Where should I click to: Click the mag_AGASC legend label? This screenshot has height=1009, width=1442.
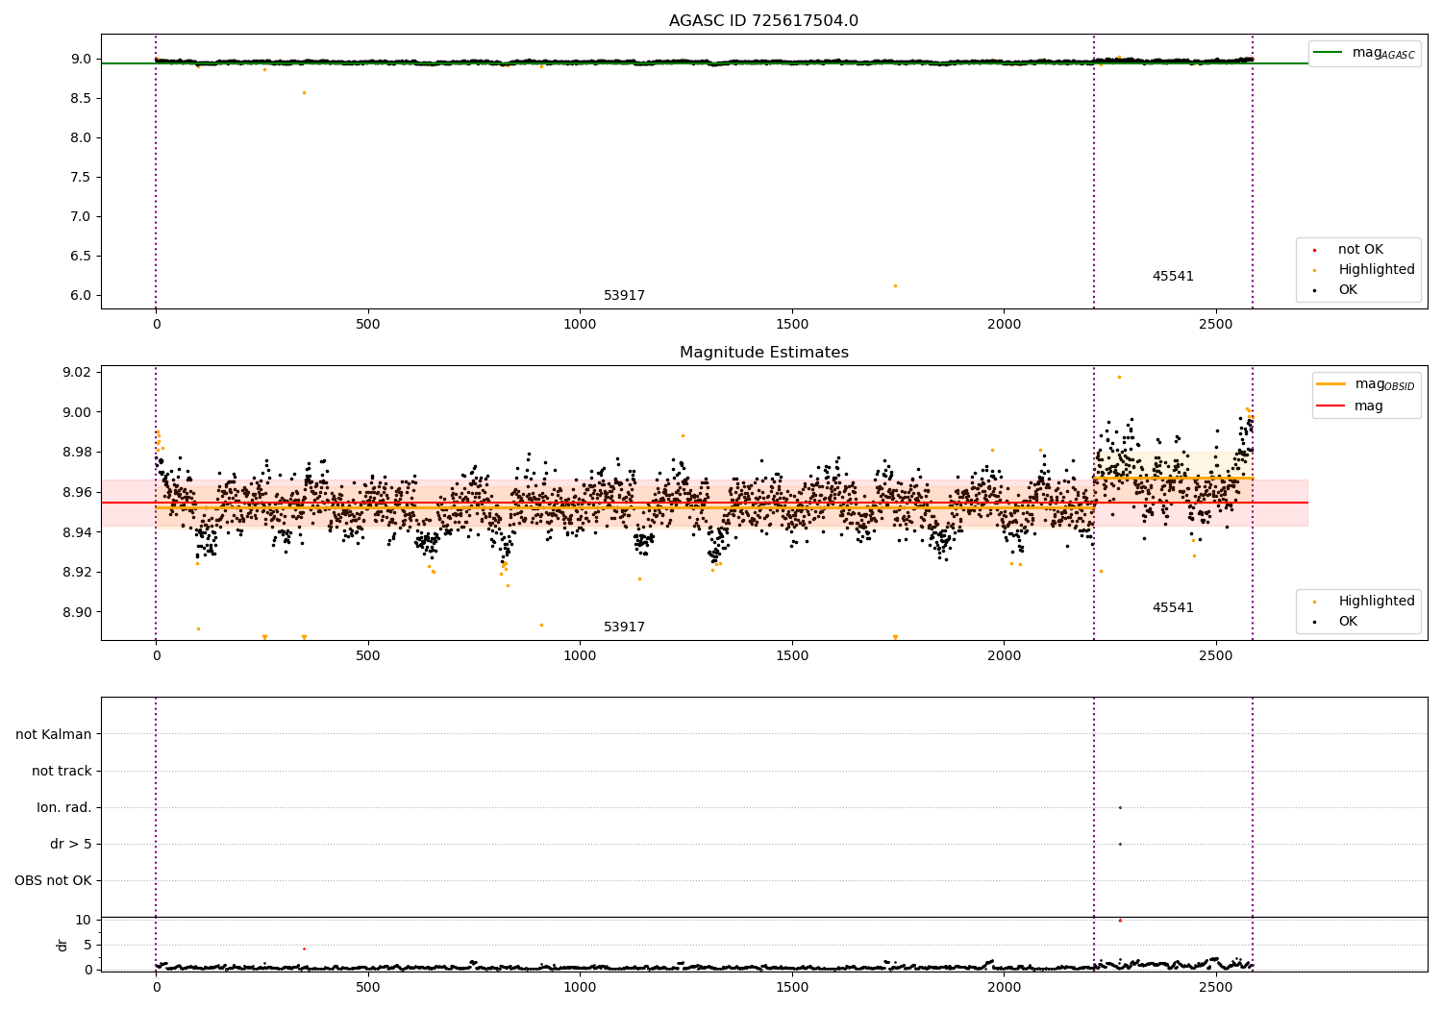pyautogui.click(x=1383, y=53)
